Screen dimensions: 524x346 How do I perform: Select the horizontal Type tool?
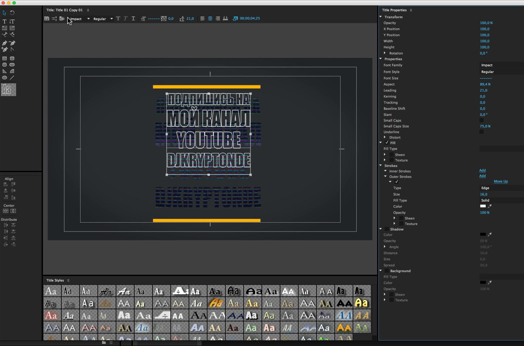[x=5, y=21]
